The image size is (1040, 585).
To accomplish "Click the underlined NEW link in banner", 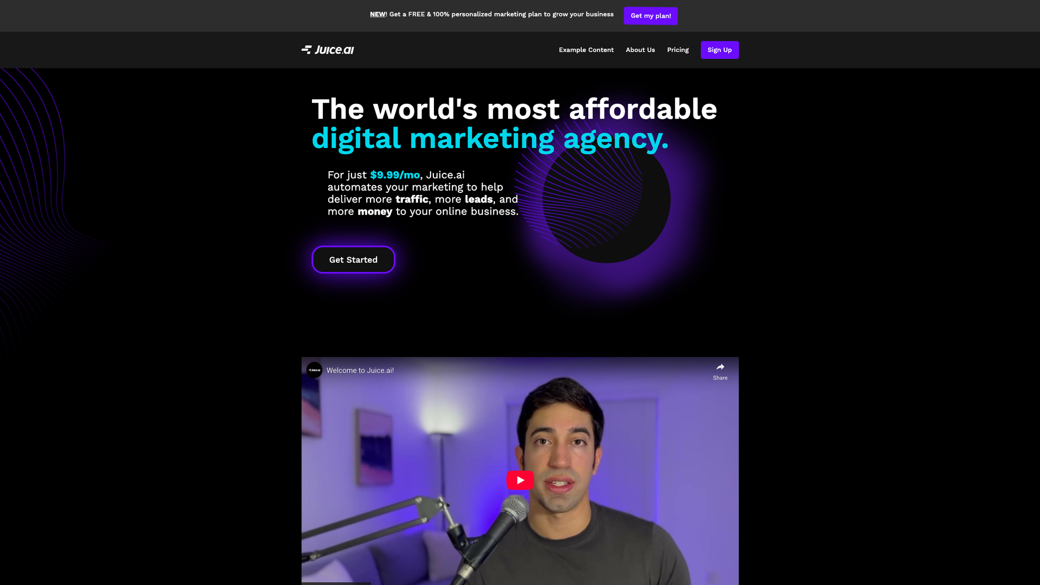I will [x=378, y=15].
